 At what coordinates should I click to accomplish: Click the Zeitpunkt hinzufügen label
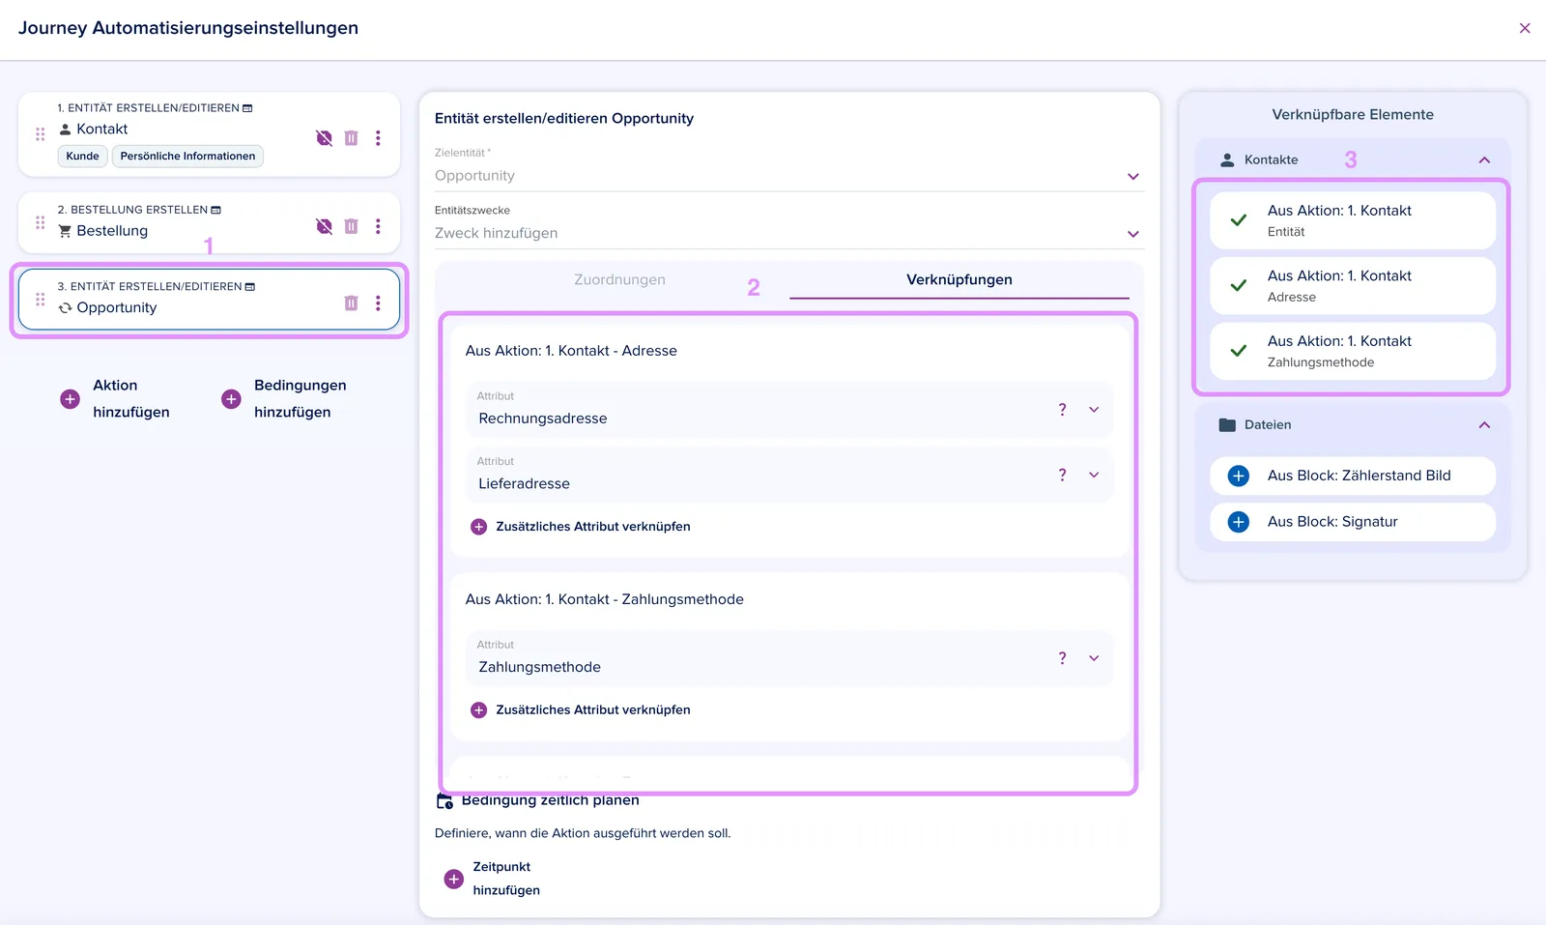[506, 879]
